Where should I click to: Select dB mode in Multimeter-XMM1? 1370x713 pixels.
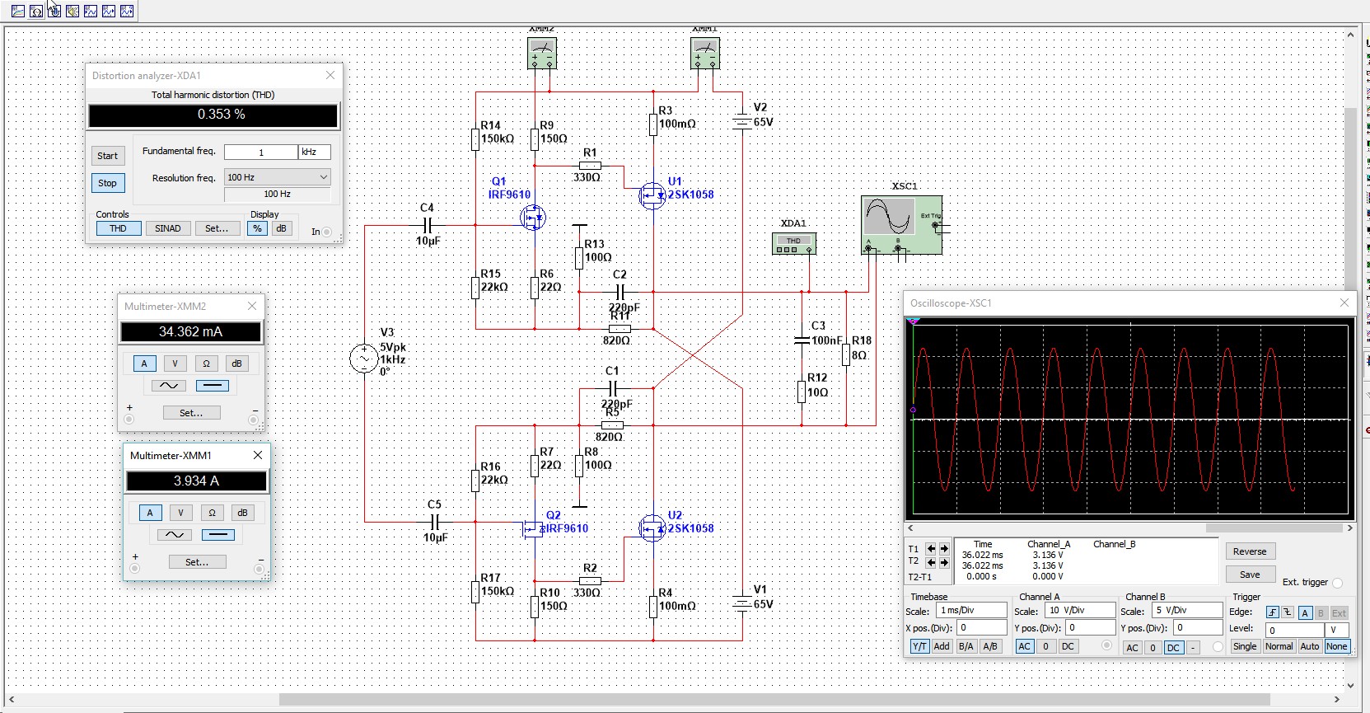(x=242, y=513)
